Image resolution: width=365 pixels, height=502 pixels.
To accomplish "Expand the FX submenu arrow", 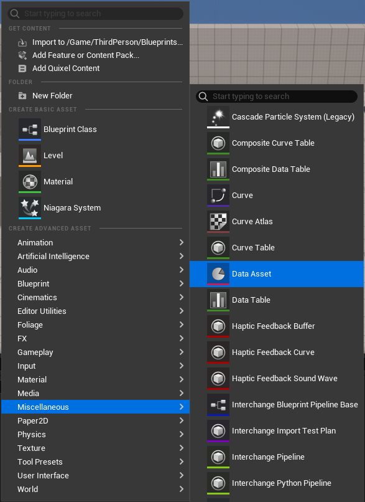I will 181,338.
